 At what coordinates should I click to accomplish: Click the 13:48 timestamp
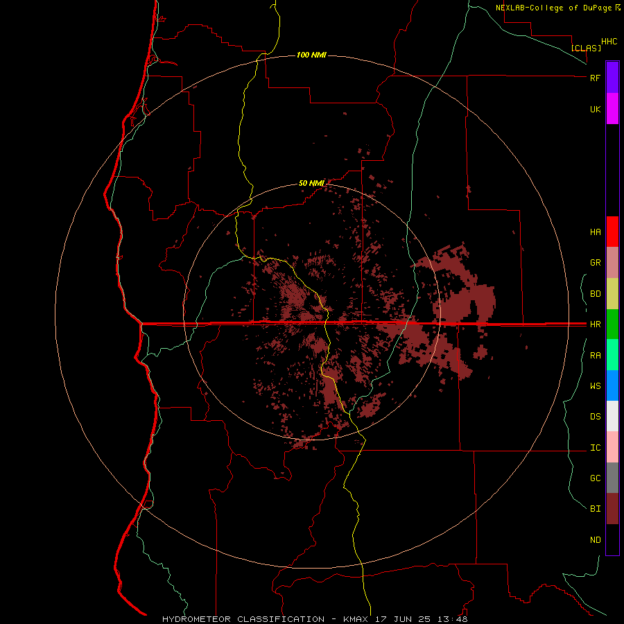click(x=453, y=619)
